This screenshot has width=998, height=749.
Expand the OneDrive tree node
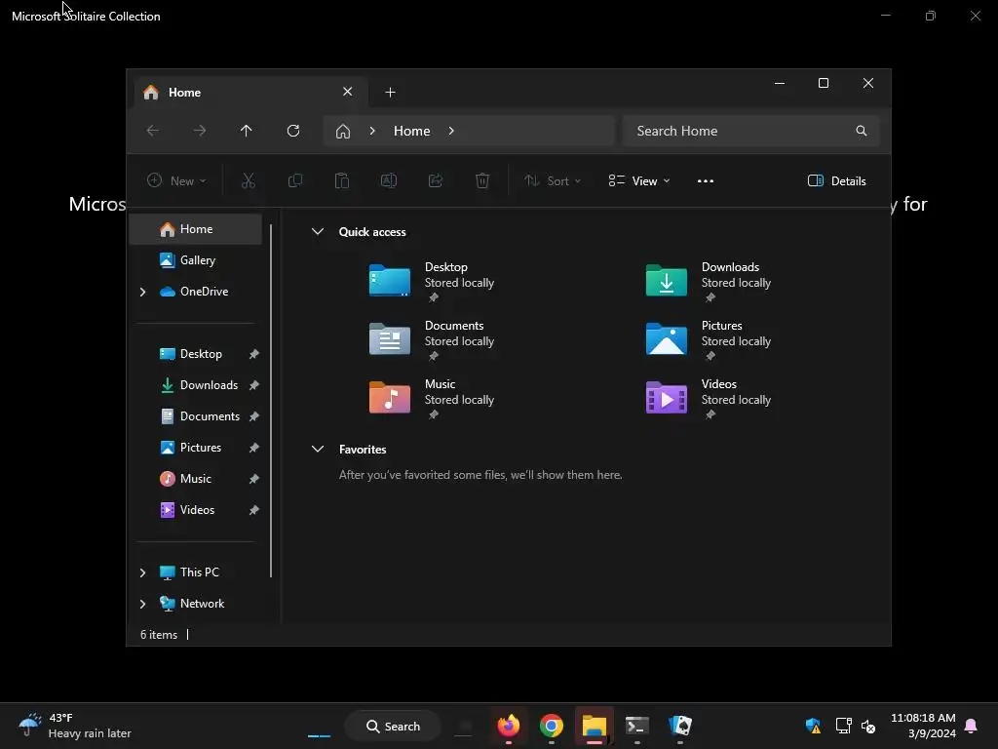click(x=142, y=292)
